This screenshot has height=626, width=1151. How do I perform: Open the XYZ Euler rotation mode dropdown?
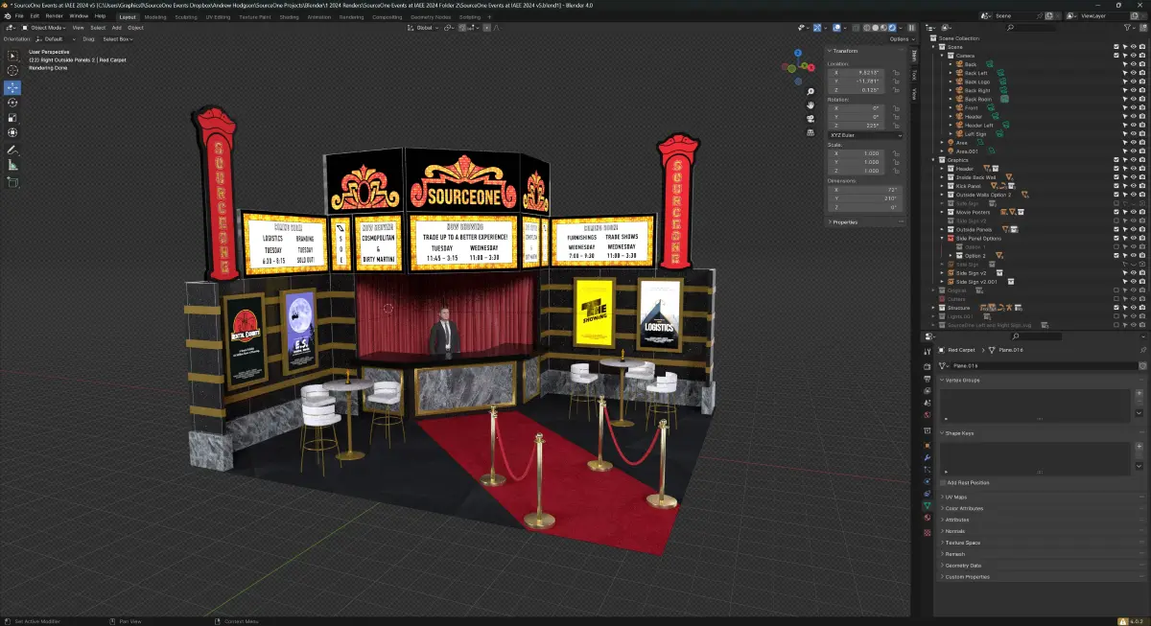click(865, 135)
